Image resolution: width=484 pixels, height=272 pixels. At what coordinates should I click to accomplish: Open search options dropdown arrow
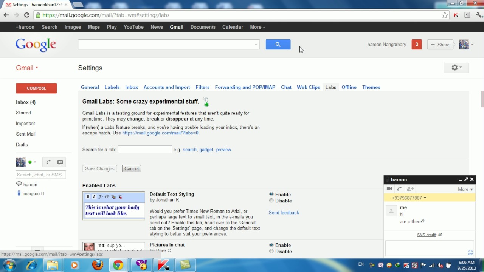pos(256,45)
